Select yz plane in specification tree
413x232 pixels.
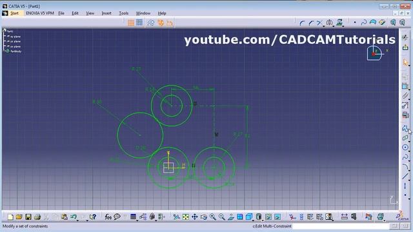click(15, 41)
